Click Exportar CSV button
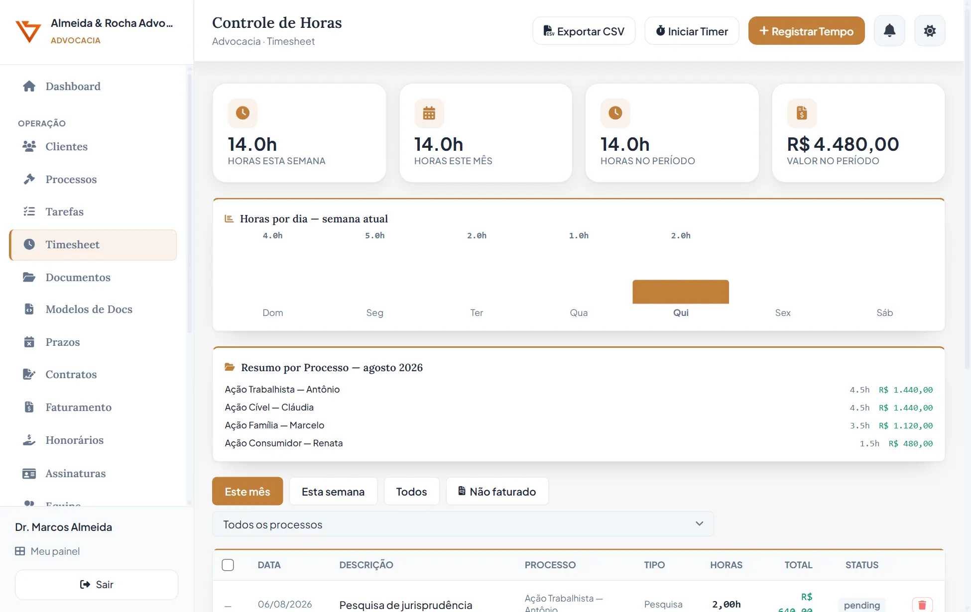This screenshot has height=612, width=971. click(584, 31)
